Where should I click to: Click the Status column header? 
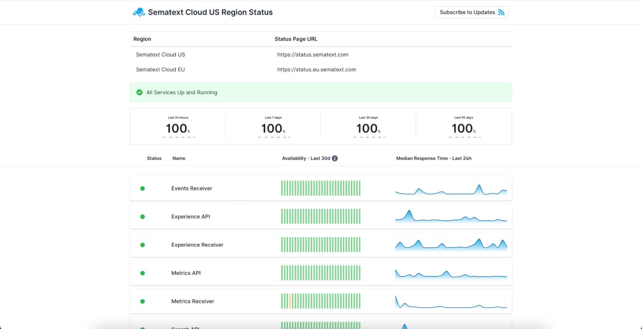pos(154,158)
